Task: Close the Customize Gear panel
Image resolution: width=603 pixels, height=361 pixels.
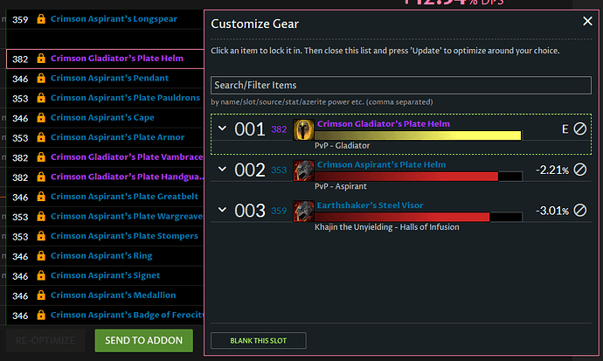Action: tap(587, 21)
